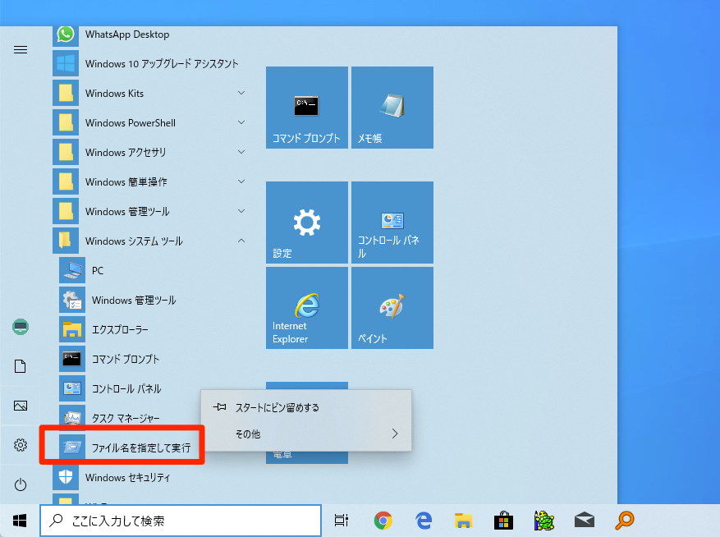Click the コマンド プロンプト tile
The height and width of the screenshot is (537, 720).
(x=307, y=108)
